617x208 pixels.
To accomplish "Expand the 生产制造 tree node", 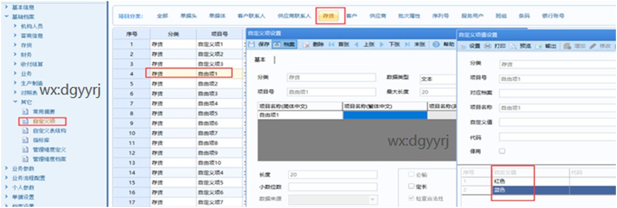I will tap(15, 83).
